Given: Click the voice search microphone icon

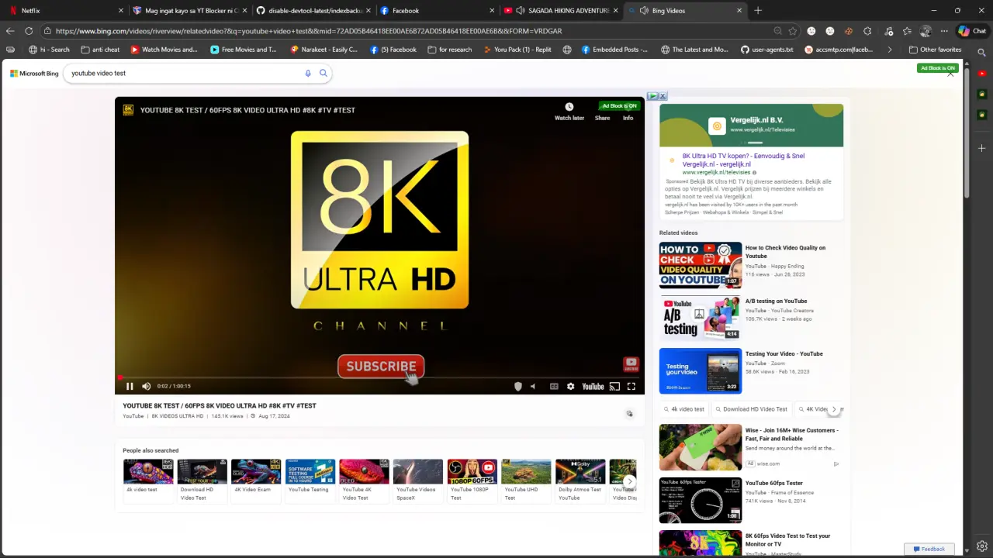Looking at the screenshot, I should 308,73.
